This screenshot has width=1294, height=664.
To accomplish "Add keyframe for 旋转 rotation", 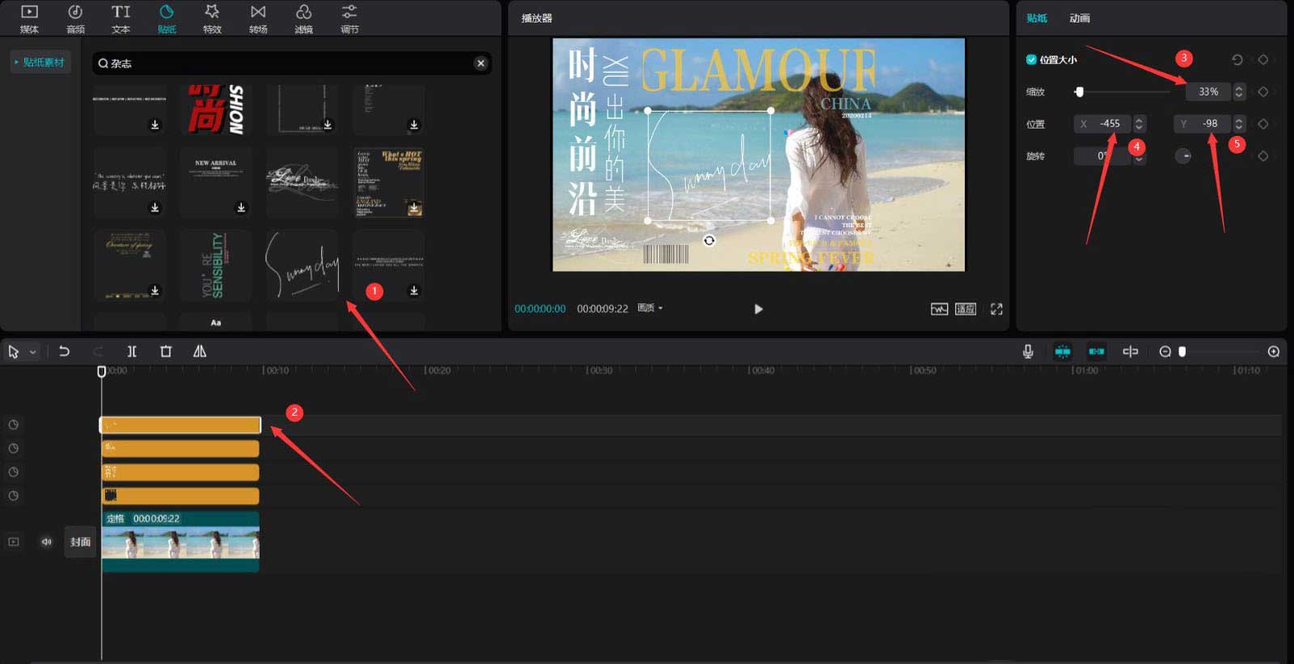I will (1262, 156).
